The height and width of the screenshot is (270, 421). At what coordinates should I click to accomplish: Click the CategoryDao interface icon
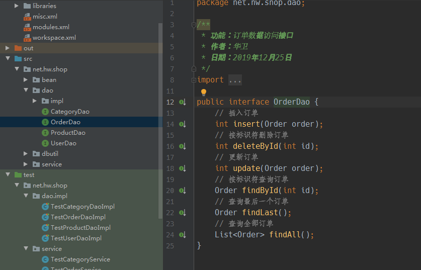pyautogui.click(x=45, y=112)
